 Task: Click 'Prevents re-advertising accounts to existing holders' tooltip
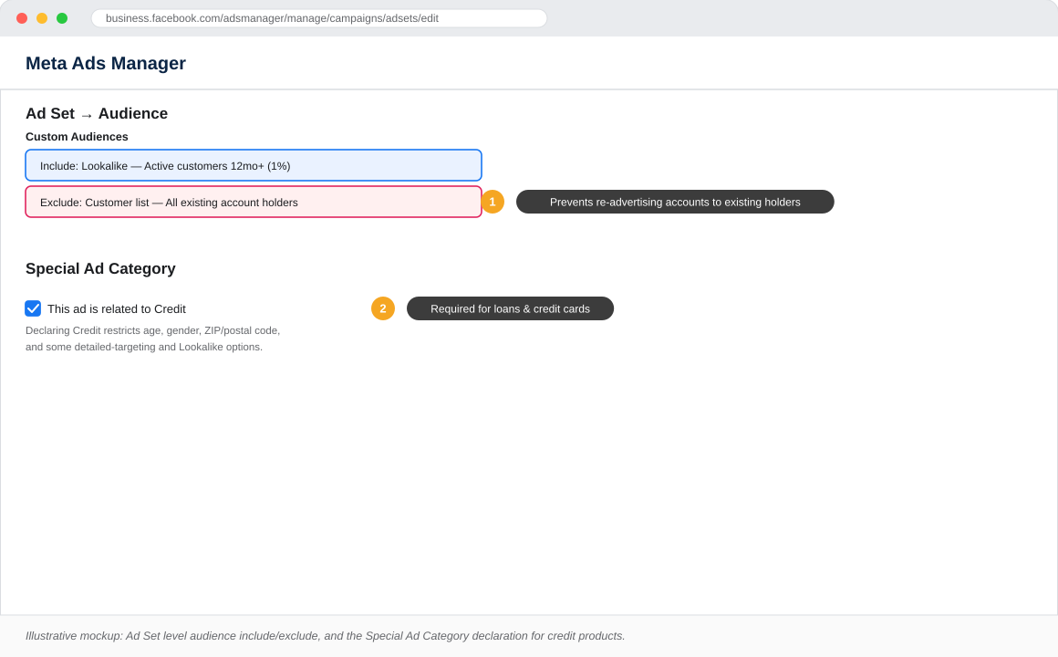(x=675, y=202)
